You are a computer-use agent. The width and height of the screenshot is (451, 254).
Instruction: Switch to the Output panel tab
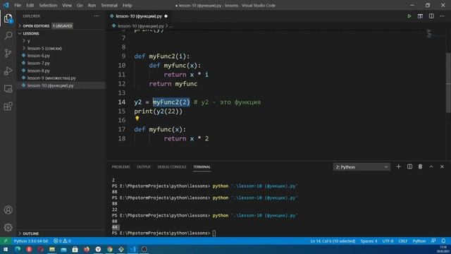tap(144, 167)
